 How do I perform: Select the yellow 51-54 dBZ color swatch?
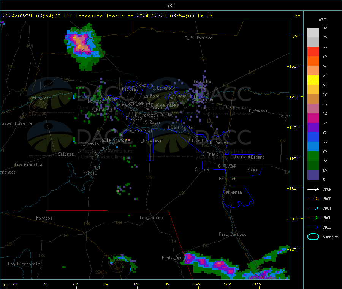pyautogui.click(x=313, y=80)
